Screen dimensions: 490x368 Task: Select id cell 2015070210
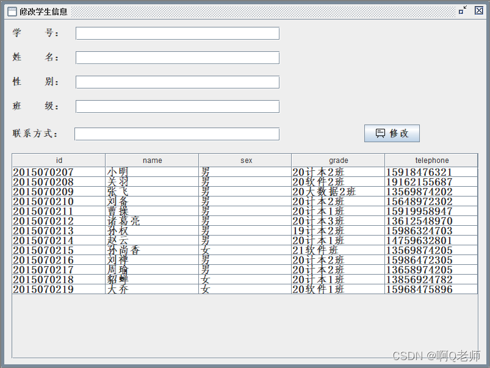(59, 201)
